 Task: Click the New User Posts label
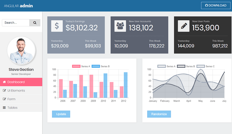pyautogui.click(x=201, y=21)
